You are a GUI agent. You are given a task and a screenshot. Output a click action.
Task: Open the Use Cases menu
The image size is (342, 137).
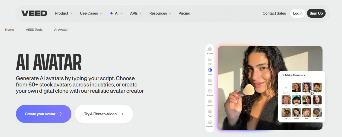pyautogui.click(x=89, y=13)
